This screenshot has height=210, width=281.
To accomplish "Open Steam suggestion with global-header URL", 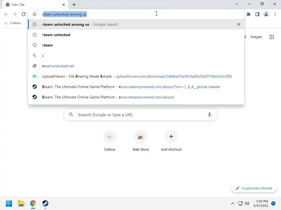I will (x=136, y=87).
